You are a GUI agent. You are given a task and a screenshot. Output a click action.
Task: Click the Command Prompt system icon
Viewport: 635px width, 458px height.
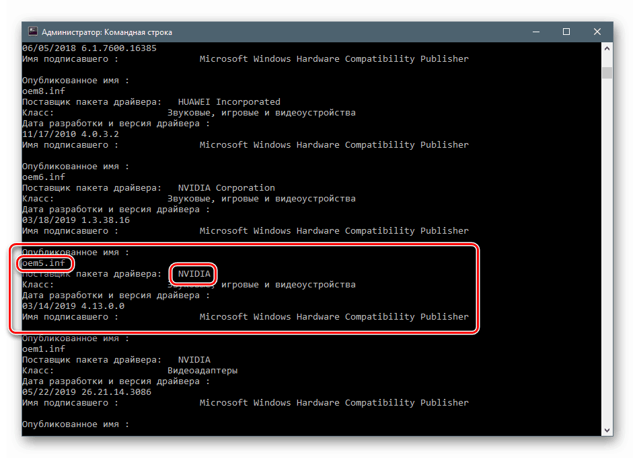pos(33,32)
